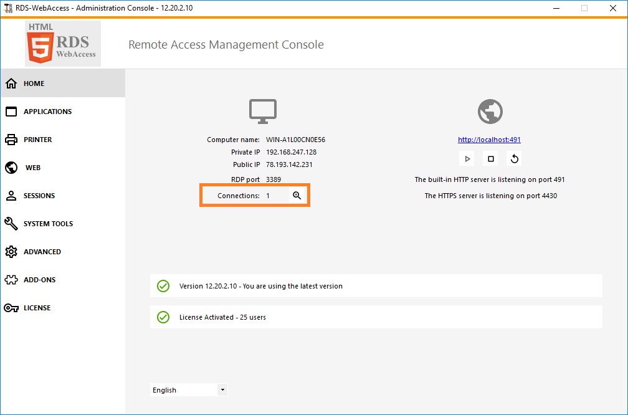Minimize the Administration Console window

click(x=556, y=8)
